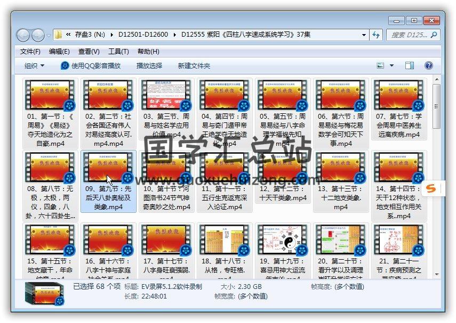Screen dimensions: 456x323
Task: Click the vertical scrollbar thumb
Action: point(436,106)
